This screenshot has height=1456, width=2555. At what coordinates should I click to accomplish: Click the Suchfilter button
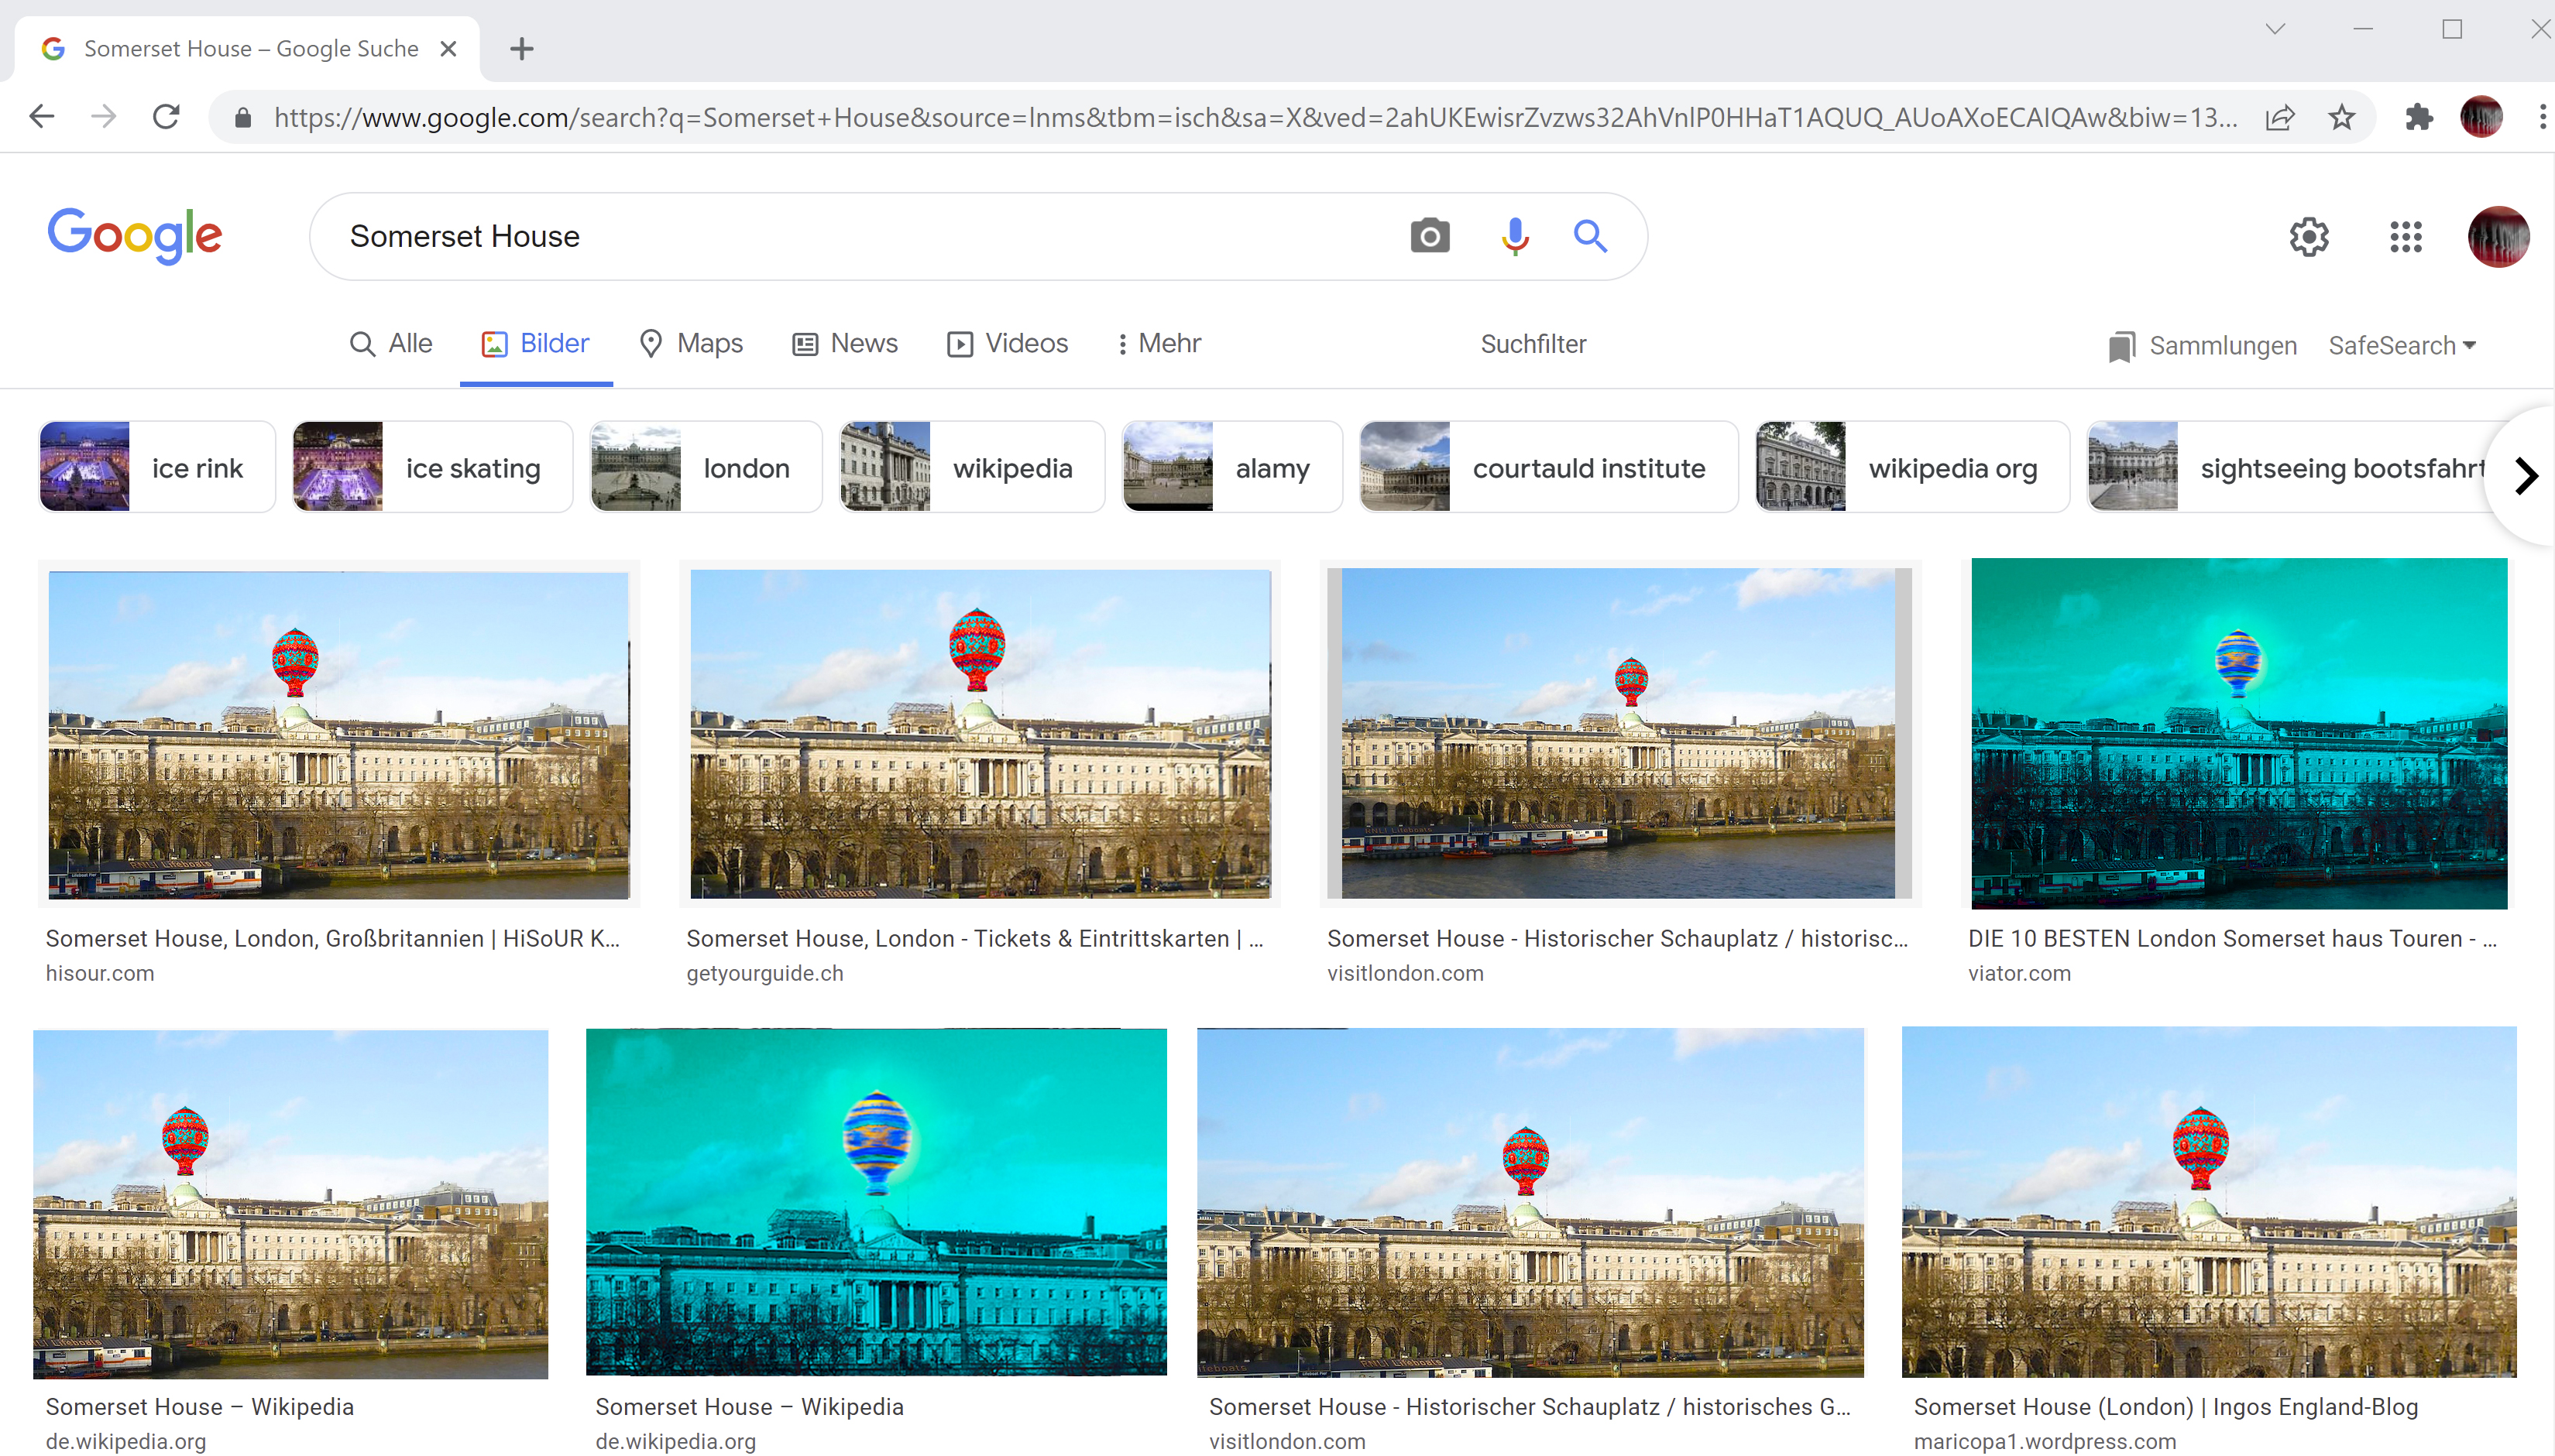click(1533, 344)
